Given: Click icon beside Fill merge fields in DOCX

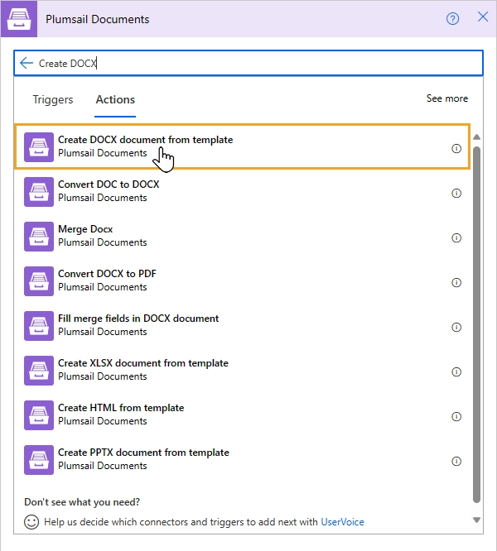Looking at the screenshot, I should click(x=39, y=325).
